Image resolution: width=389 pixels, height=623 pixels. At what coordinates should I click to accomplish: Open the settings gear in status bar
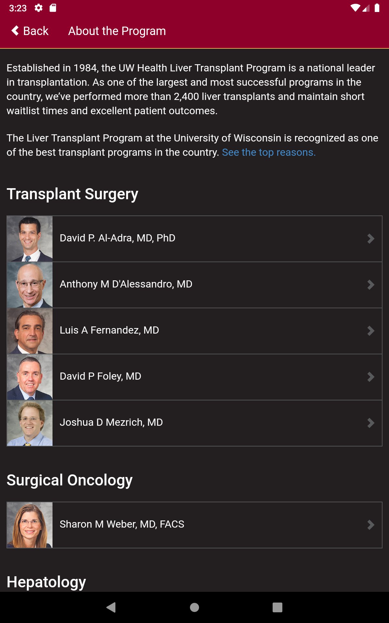click(x=39, y=8)
